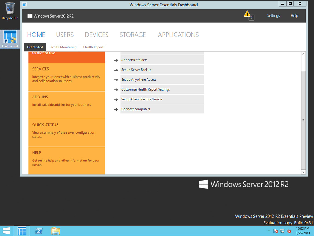314x236 pixels.
Task: Open the APPLICATIONS section
Action: [178, 35]
